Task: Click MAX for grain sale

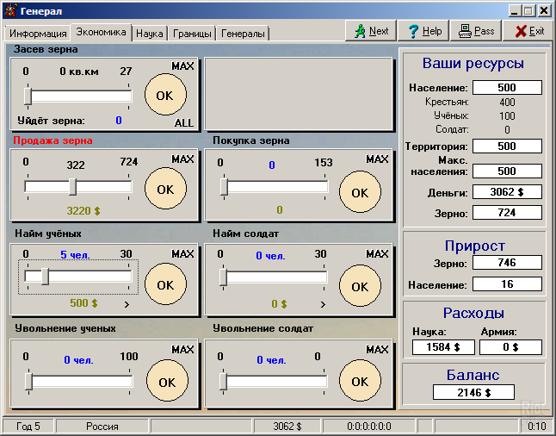Action: [x=182, y=159]
